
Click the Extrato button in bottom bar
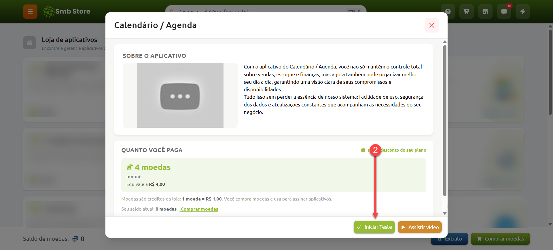(449, 239)
